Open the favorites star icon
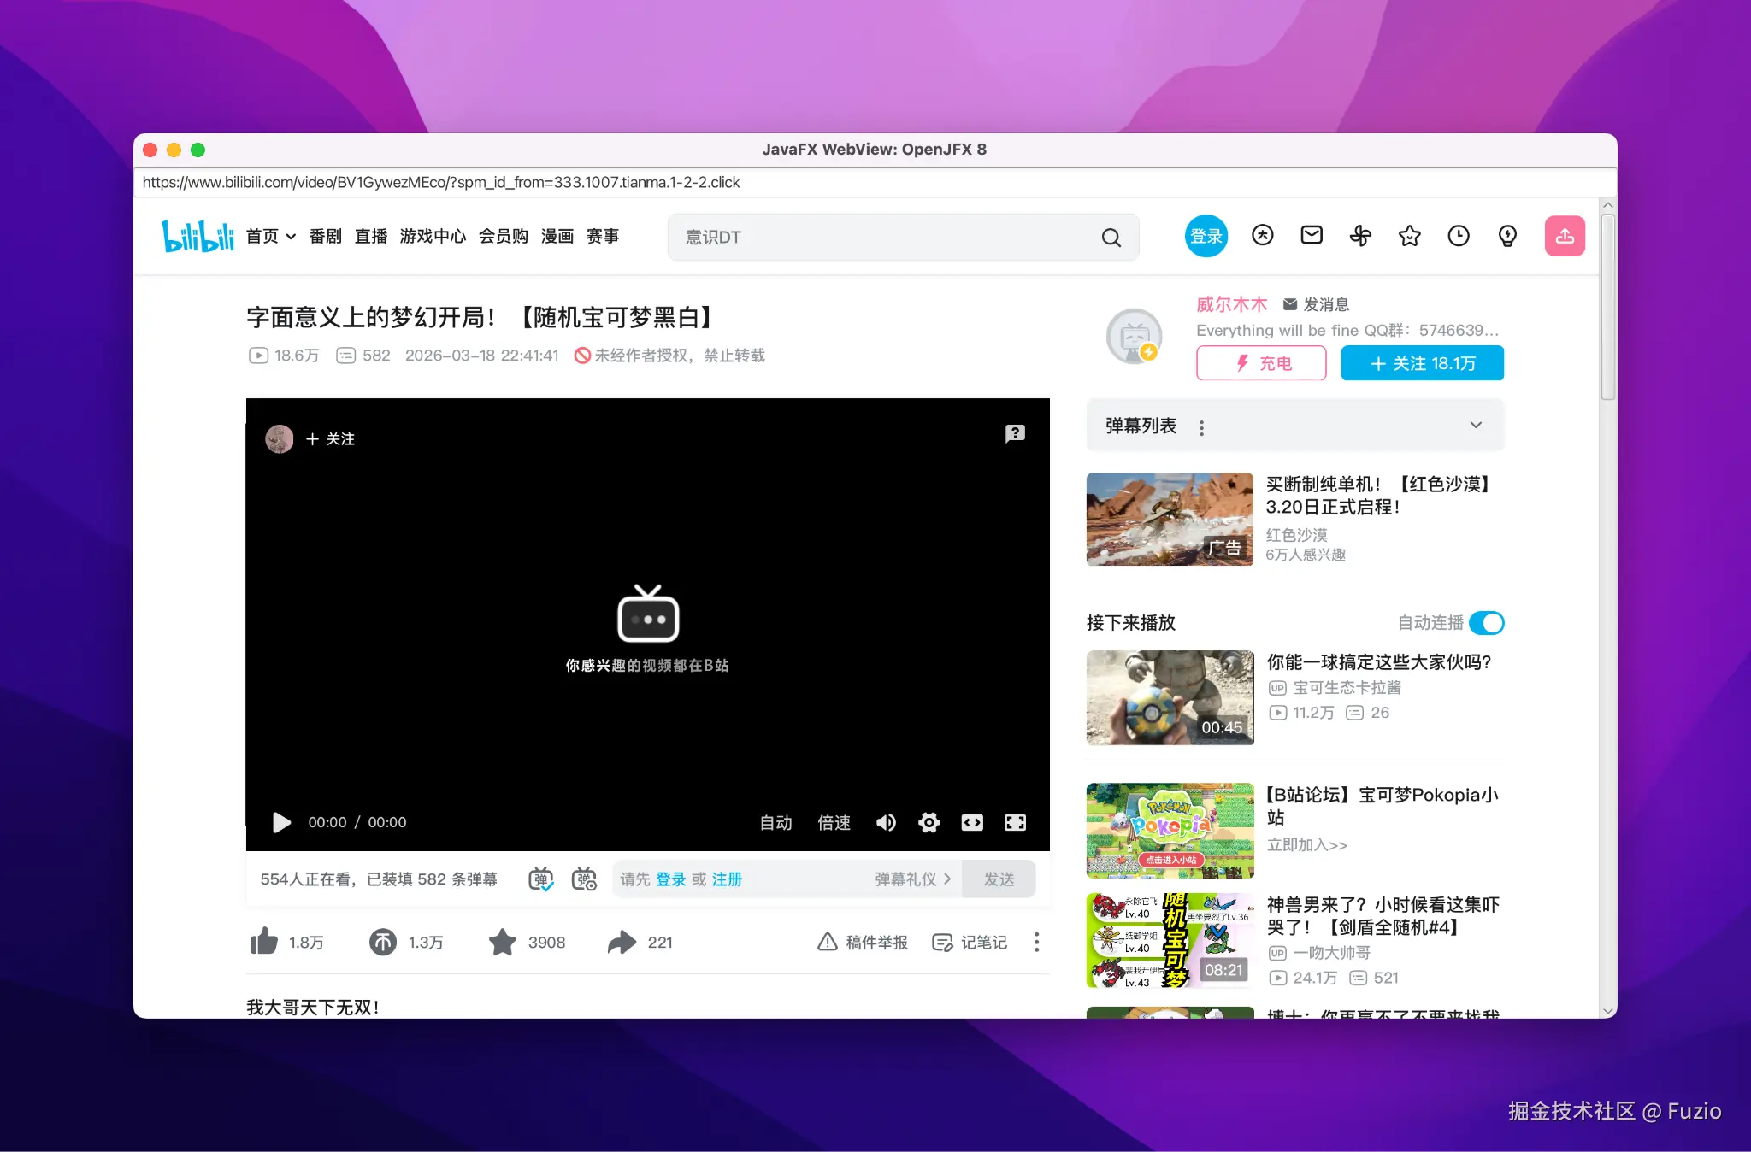The width and height of the screenshot is (1751, 1152). (1410, 236)
